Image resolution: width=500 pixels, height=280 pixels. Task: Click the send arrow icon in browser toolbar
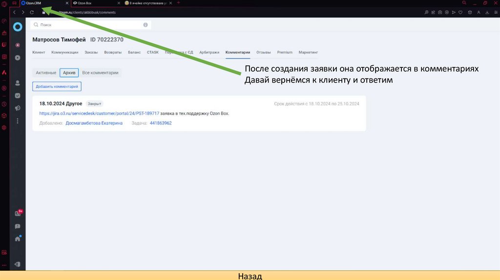pos(454,12)
